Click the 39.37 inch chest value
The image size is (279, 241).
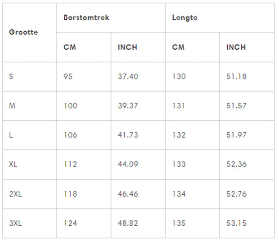(128, 106)
